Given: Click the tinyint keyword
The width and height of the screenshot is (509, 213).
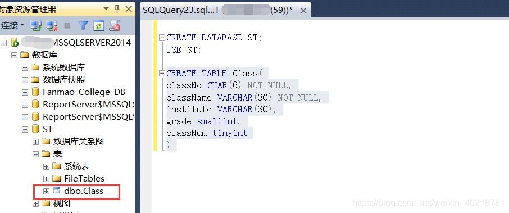Looking at the screenshot, I should pyautogui.click(x=230, y=133).
